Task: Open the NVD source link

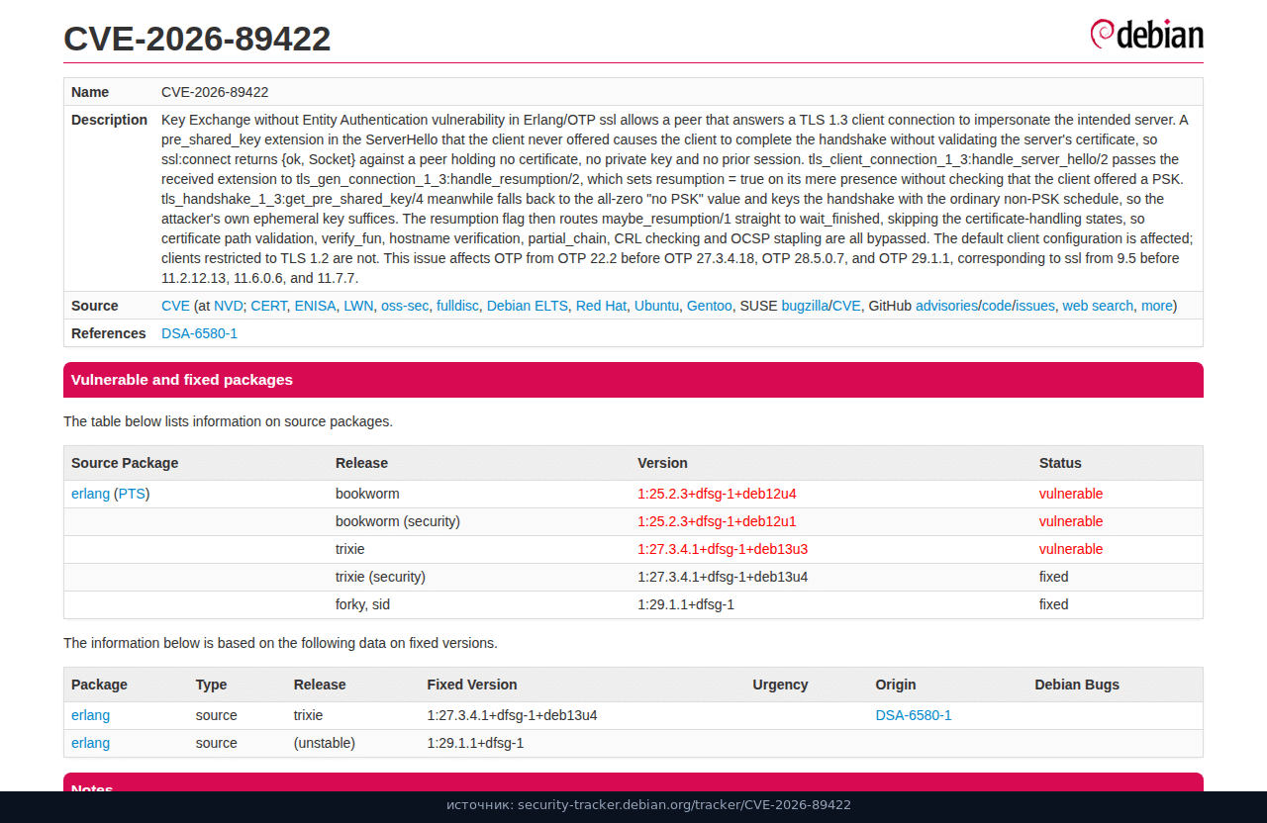Action: 229,306
